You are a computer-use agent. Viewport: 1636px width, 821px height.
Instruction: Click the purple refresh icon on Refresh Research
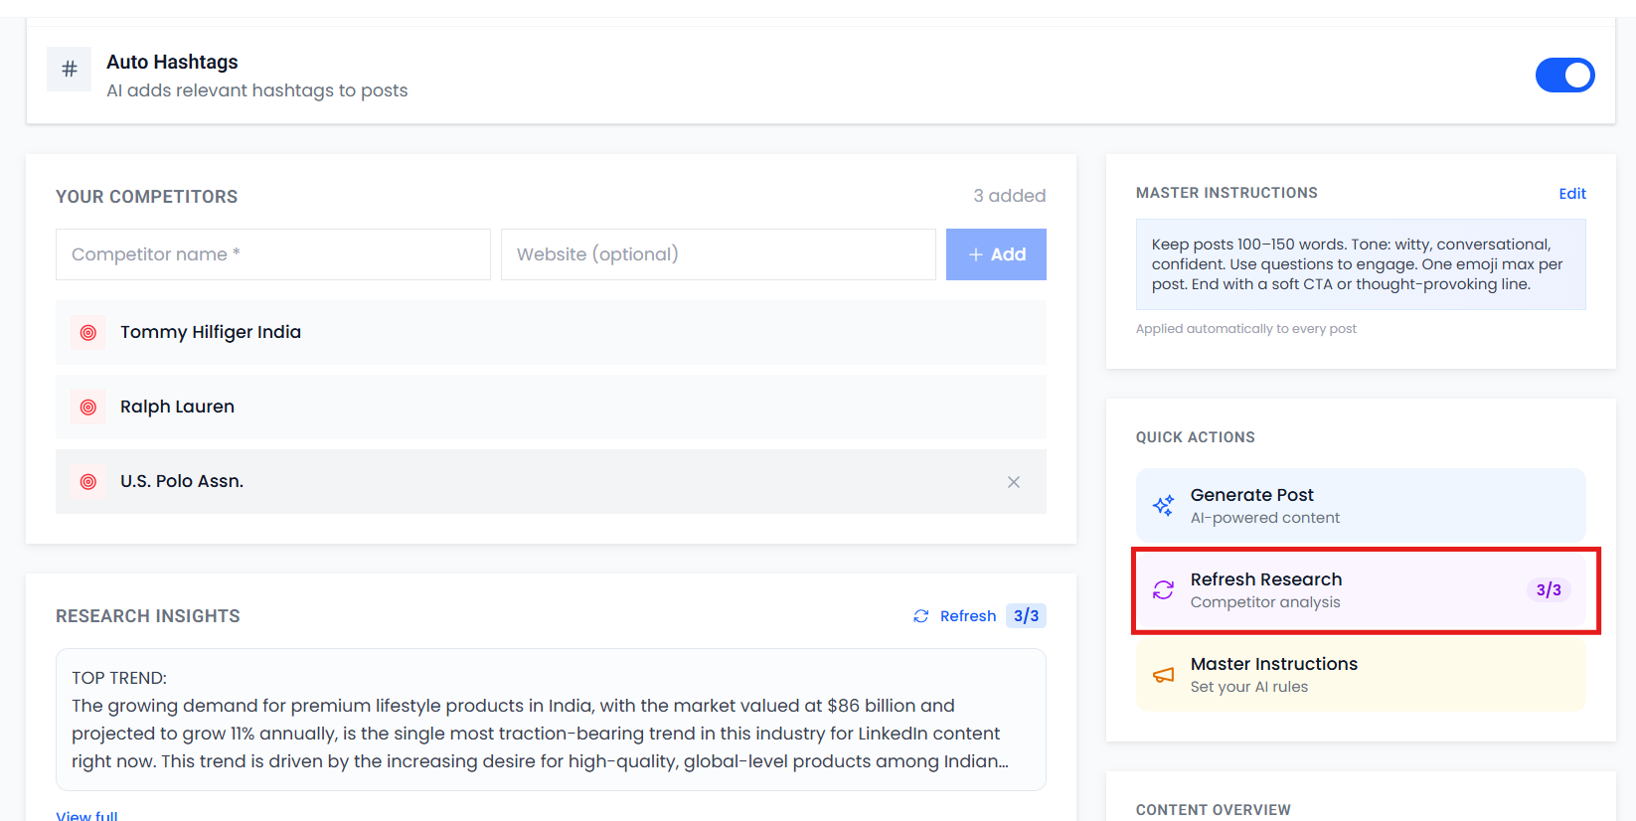(1163, 589)
